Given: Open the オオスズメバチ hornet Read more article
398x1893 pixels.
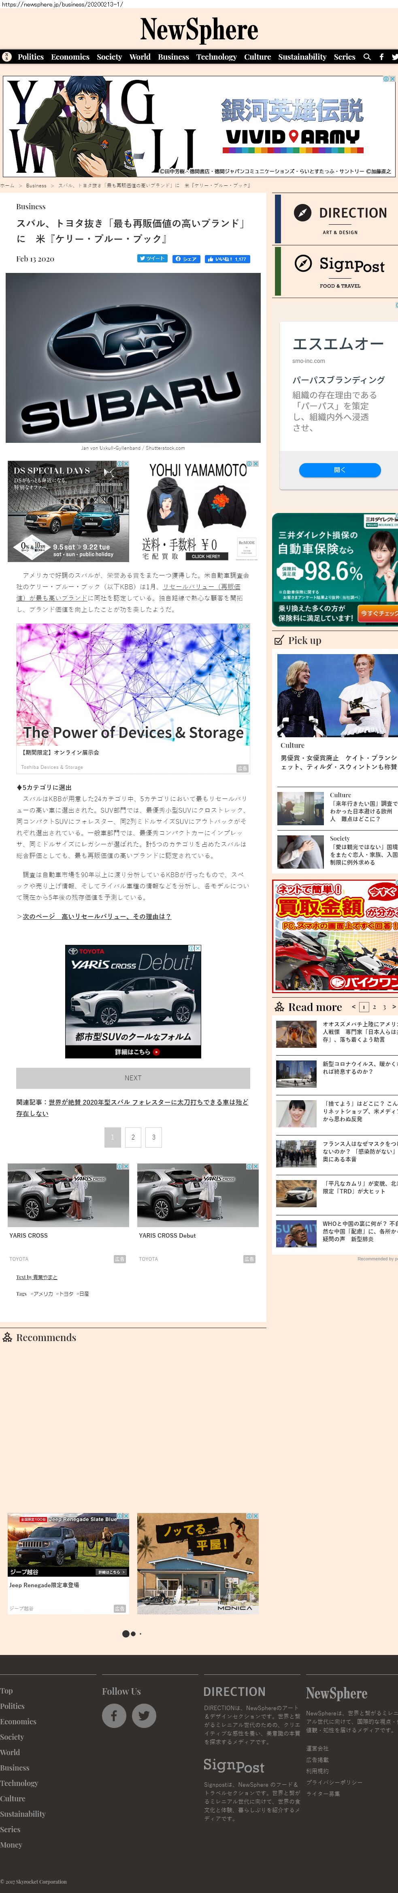Looking at the screenshot, I should (x=360, y=1032).
